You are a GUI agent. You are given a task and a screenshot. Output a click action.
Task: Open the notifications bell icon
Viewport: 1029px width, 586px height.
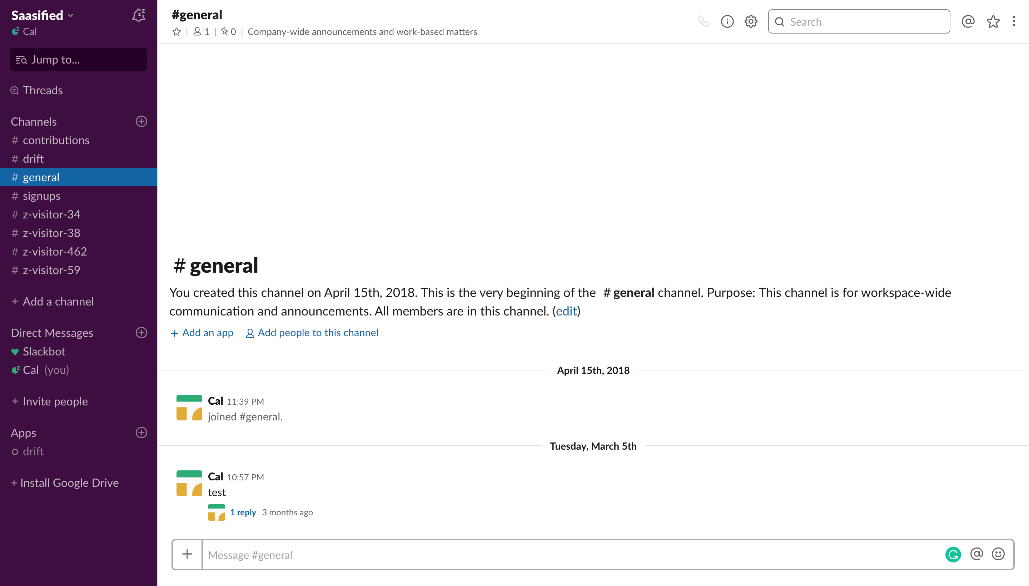pos(139,15)
